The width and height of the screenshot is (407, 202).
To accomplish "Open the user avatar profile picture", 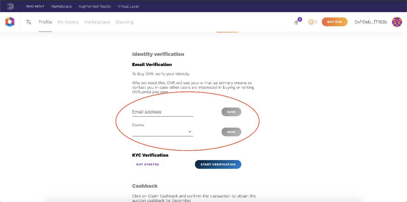I will 397,22.
